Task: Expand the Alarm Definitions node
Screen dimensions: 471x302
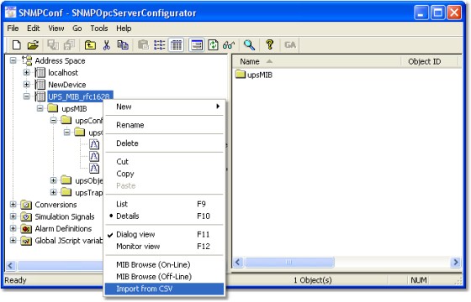Action: pos(13,228)
